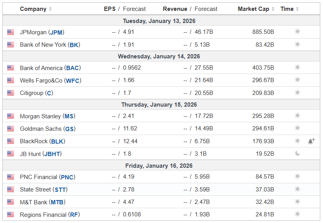Click the sun icon in Regions Financial row

pos(298,214)
